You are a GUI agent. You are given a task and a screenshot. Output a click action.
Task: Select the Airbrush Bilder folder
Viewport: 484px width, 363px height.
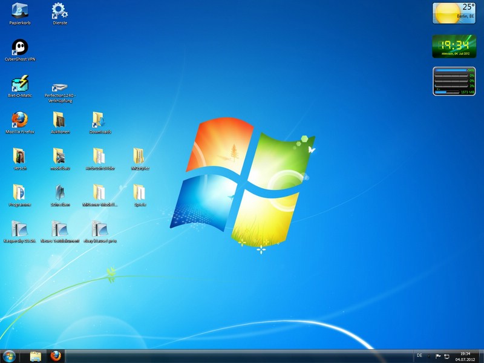click(100, 159)
